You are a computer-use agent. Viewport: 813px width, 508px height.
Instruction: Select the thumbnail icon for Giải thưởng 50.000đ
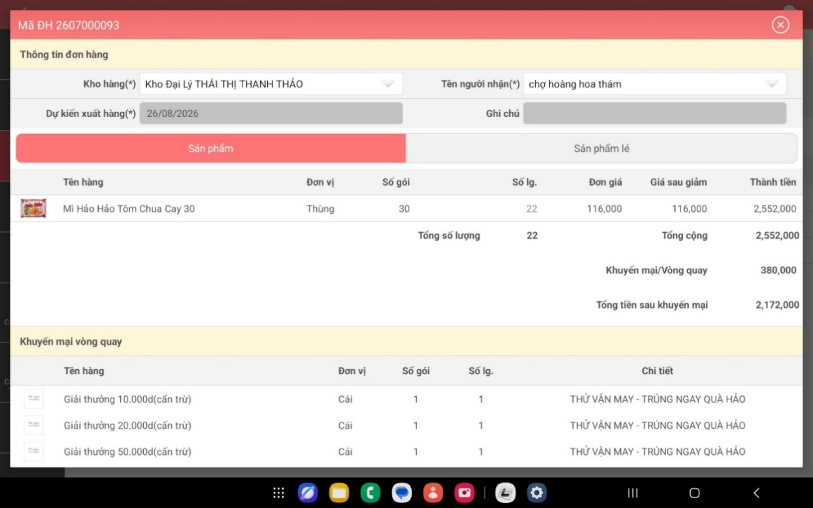pyautogui.click(x=33, y=451)
